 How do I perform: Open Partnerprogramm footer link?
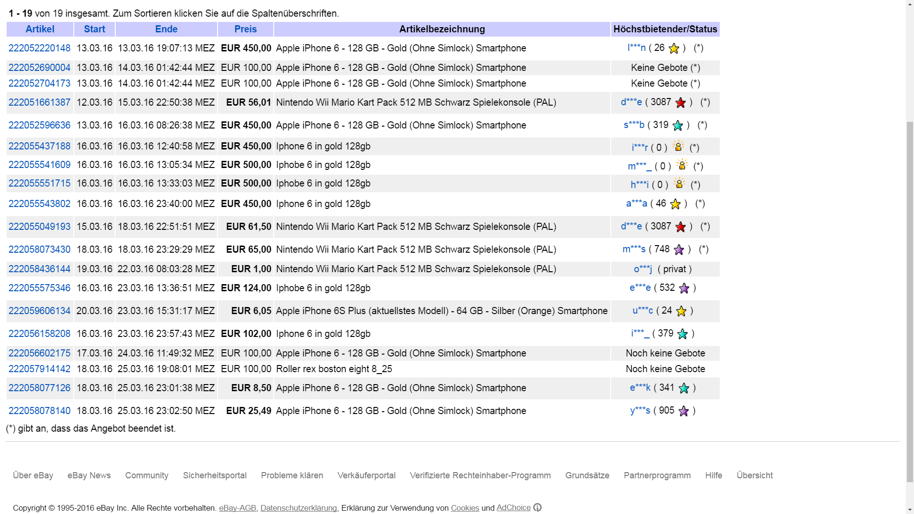[657, 475]
